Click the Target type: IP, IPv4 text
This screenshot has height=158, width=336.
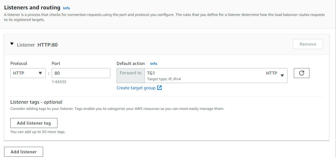point(164,79)
